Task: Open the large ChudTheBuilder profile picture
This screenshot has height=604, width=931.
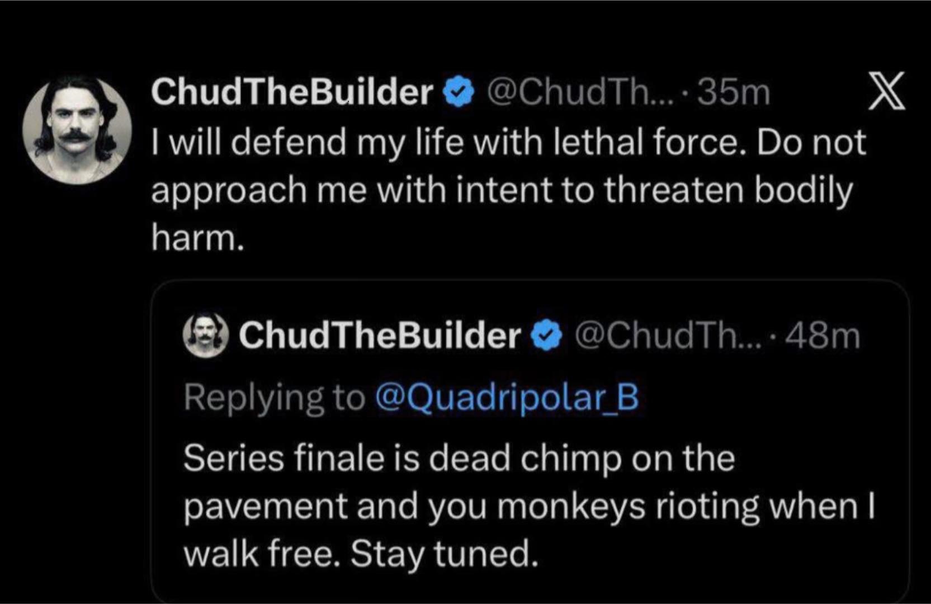Action: pos(77,130)
